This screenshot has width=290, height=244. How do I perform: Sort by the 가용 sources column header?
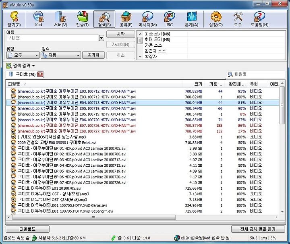(215, 84)
